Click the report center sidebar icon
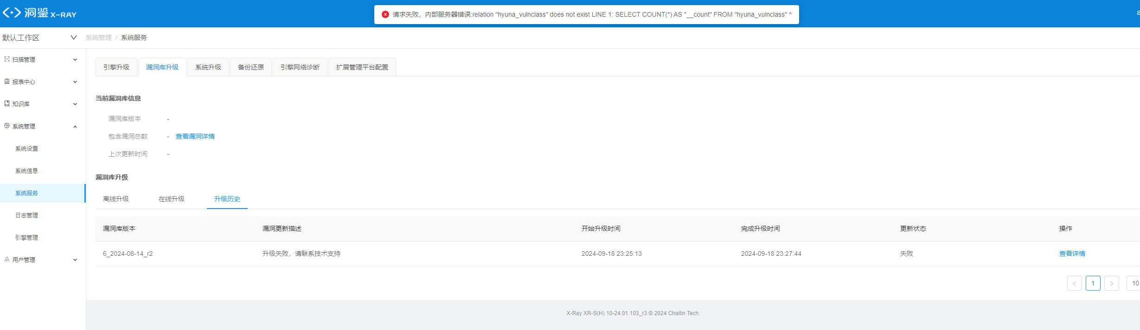 tap(7, 82)
